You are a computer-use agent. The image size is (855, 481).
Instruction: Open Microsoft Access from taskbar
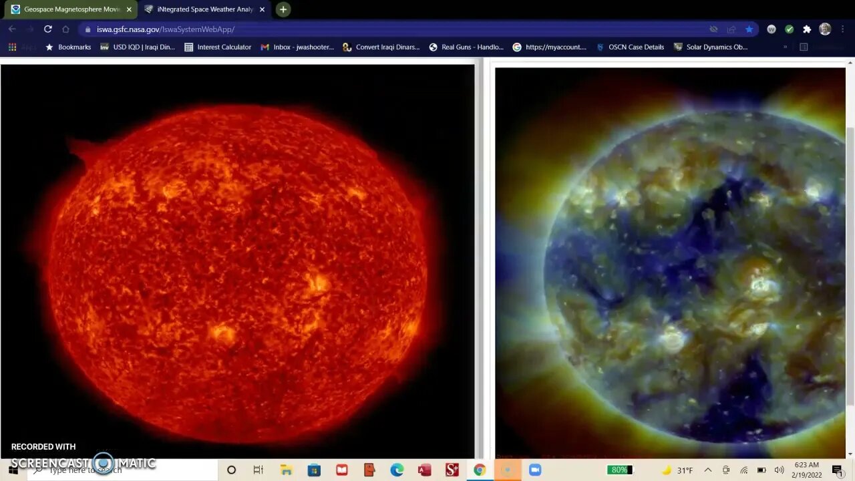coord(424,470)
